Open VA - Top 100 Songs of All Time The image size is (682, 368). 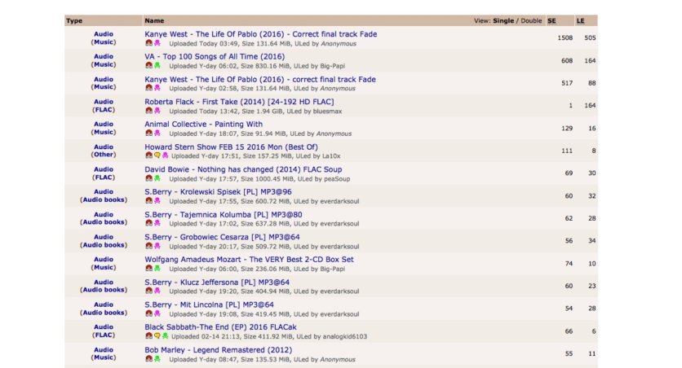click(x=215, y=56)
